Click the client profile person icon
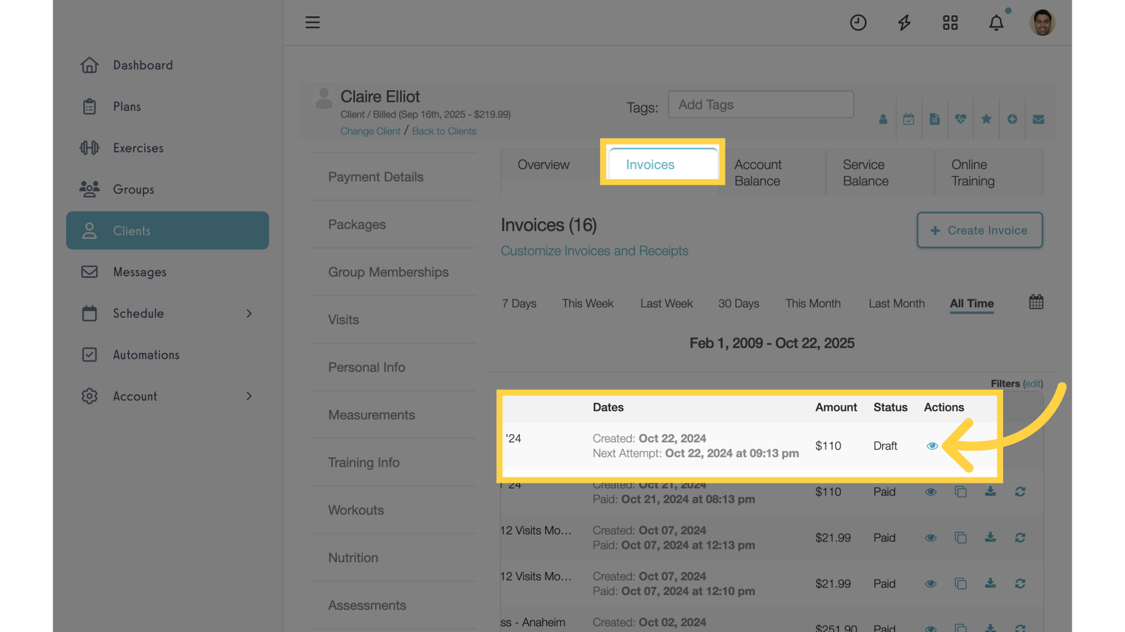The width and height of the screenshot is (1125, 632). 883,119
